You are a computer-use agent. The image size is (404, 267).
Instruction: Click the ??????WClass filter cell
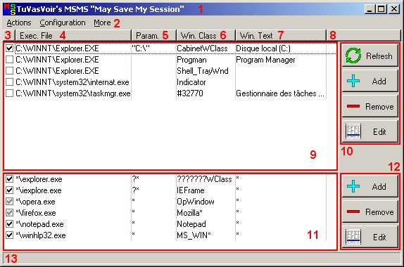pos(204,179)
